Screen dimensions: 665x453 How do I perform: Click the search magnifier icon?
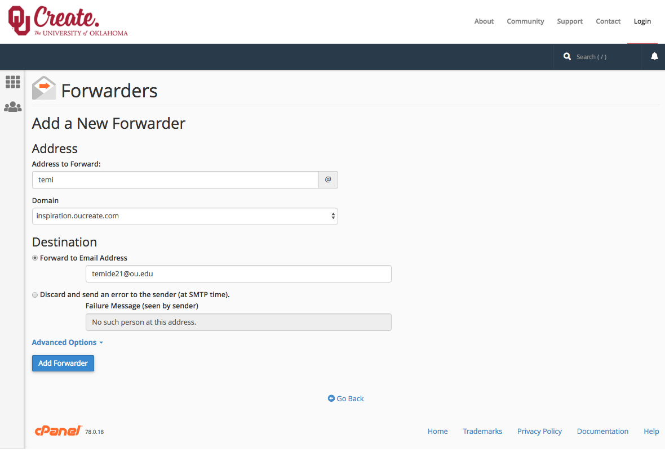tap(567, 56)
